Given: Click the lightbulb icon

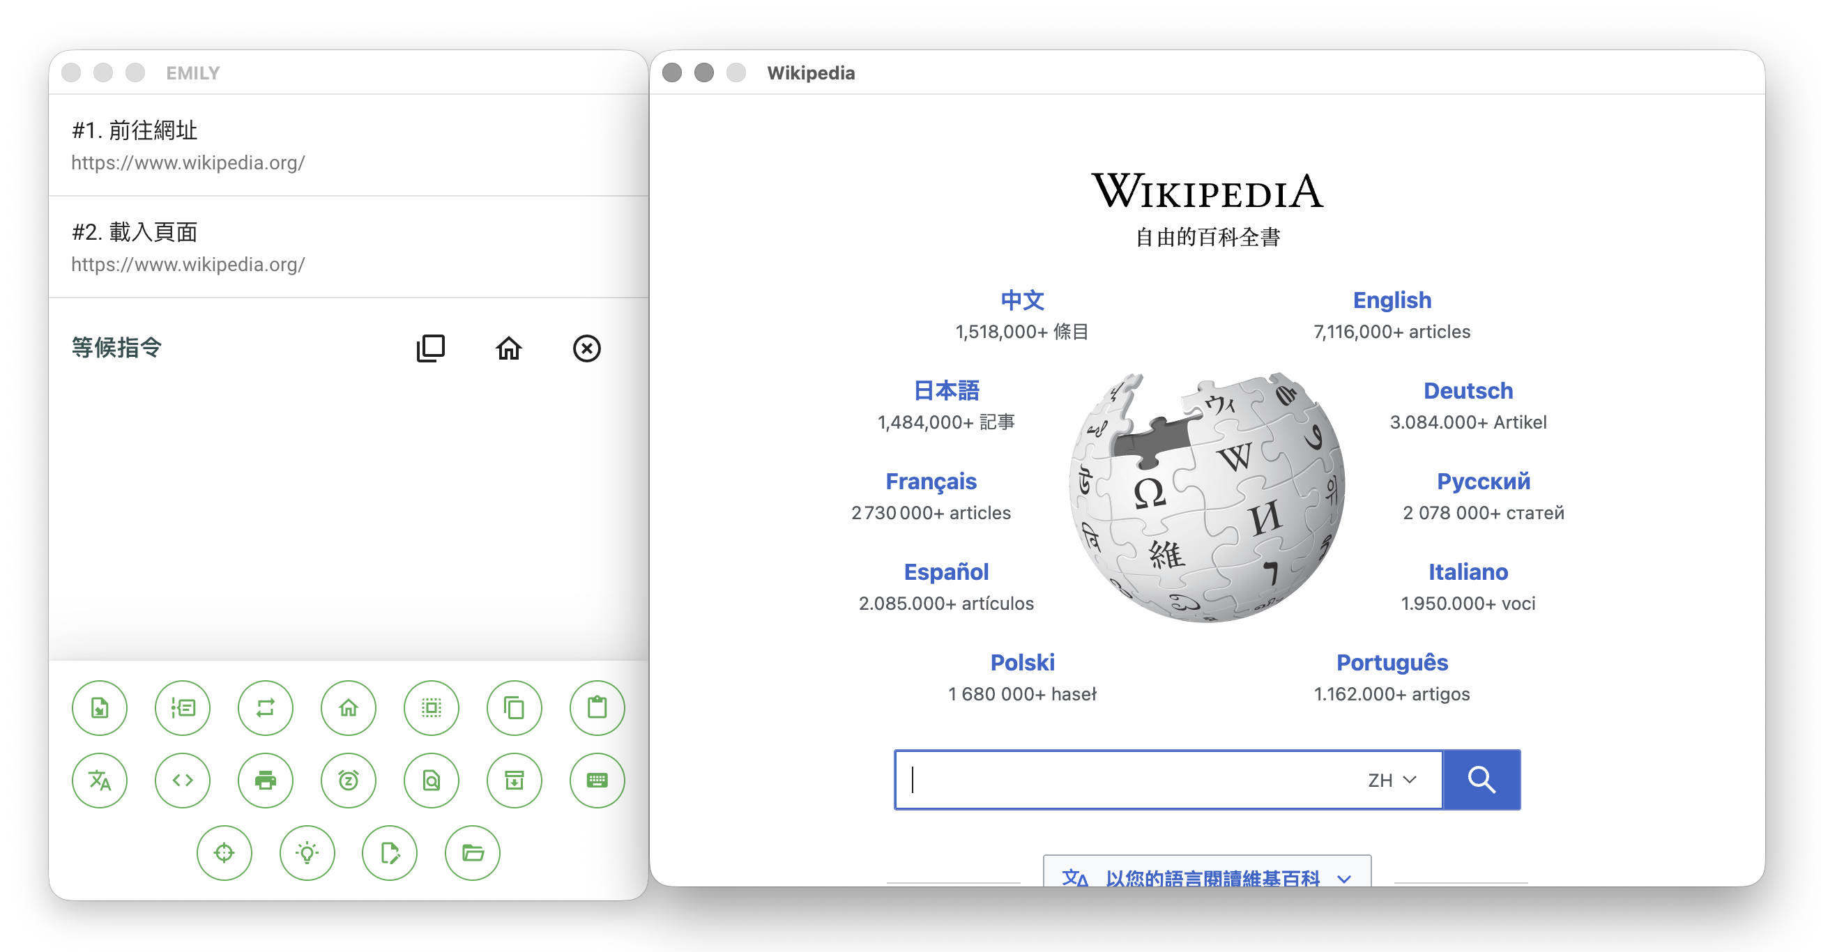Looking at the screenshot, I should [x=307, y=853].
